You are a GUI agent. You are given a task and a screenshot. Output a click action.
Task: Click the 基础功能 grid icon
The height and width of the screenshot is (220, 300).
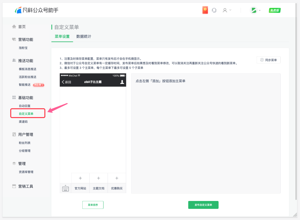pos(14,97)
